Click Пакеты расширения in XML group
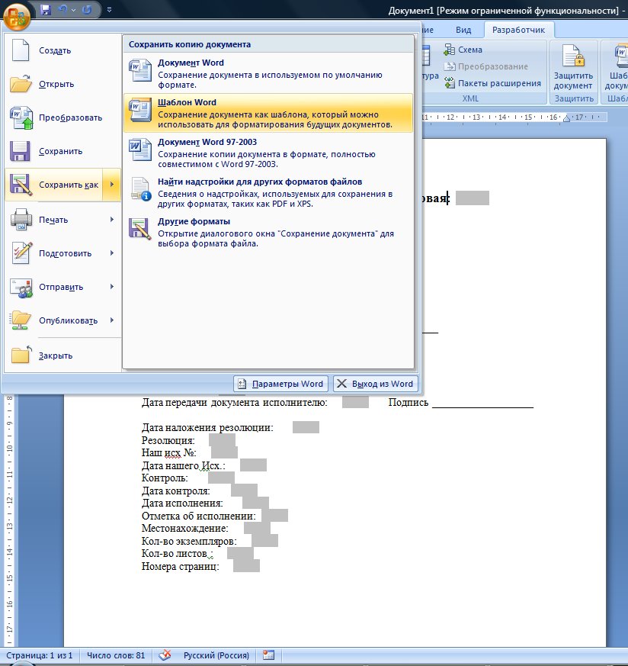This screenshot has width=628, height=666. click(492, 83)
